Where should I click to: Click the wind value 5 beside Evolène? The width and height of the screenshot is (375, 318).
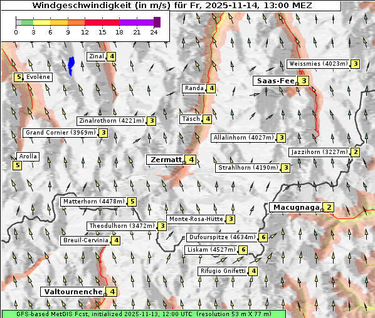(18, 77)
